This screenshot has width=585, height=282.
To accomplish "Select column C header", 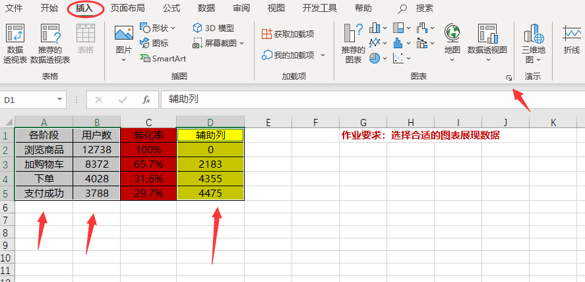I will 148,122.
